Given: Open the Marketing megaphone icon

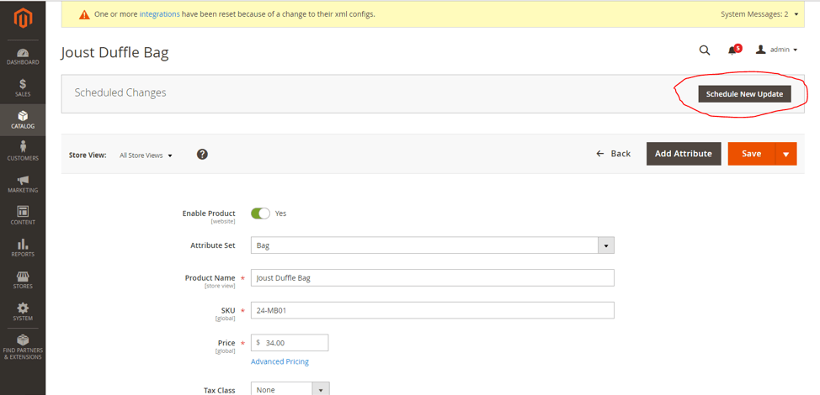Looking at the screenshot, I should point(23,184).
